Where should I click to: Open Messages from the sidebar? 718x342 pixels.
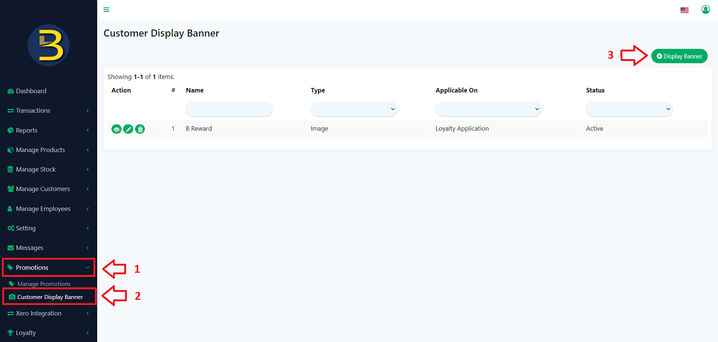[29, 247]
